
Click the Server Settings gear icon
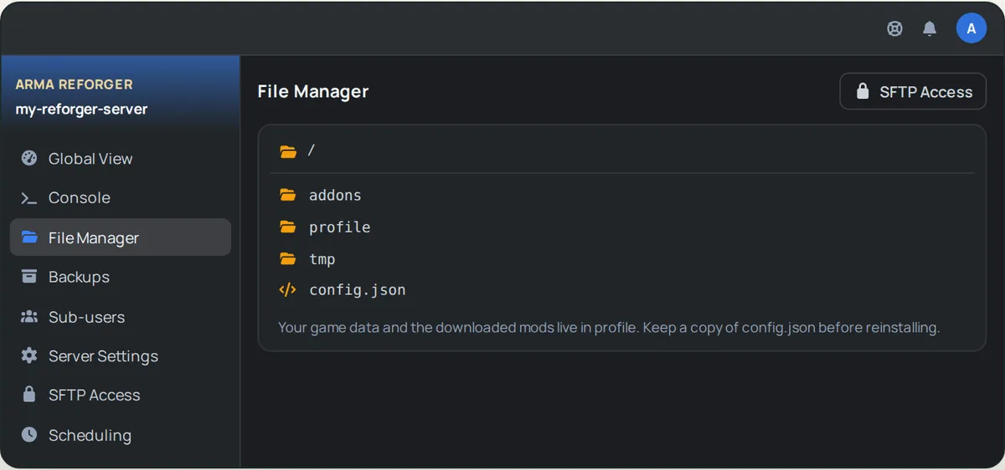coord(29,356)
